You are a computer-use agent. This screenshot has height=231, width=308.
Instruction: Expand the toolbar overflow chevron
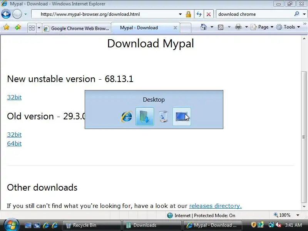point(305,23)
